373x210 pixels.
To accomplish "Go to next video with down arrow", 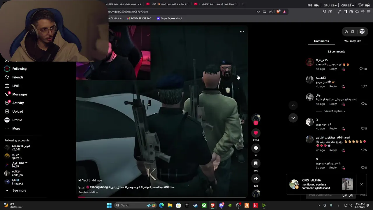I will pyautogui.click(x=293, y=118).
